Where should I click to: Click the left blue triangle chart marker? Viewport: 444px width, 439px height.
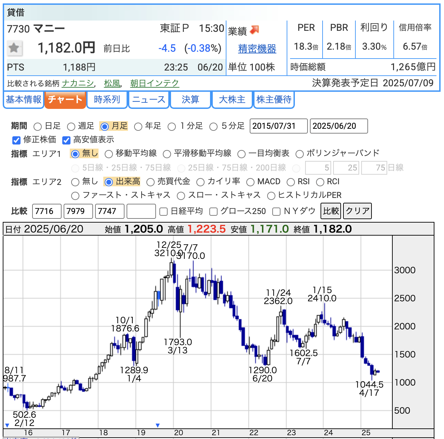tap(7, 425)
